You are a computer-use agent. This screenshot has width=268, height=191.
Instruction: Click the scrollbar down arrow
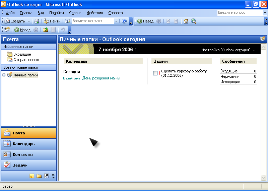[x=263, y=178]
